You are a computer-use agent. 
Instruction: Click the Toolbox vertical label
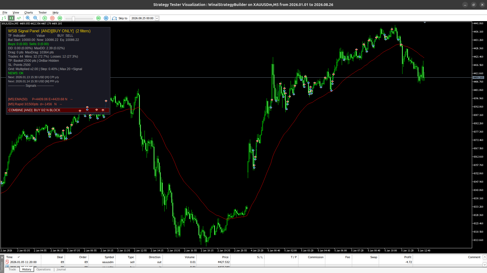pos(2,266)
